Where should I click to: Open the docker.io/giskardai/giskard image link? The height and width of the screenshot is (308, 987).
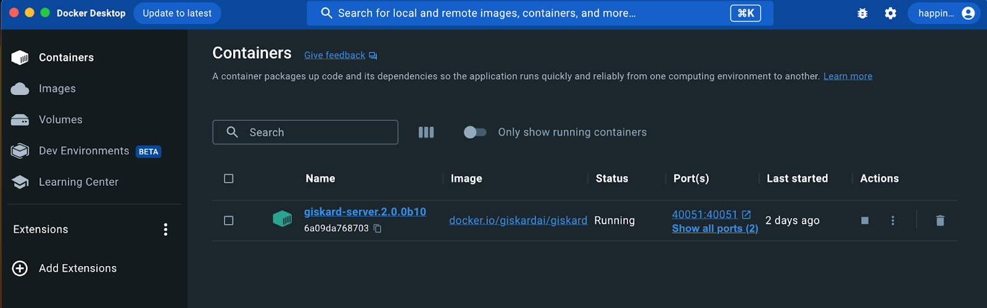518,220
